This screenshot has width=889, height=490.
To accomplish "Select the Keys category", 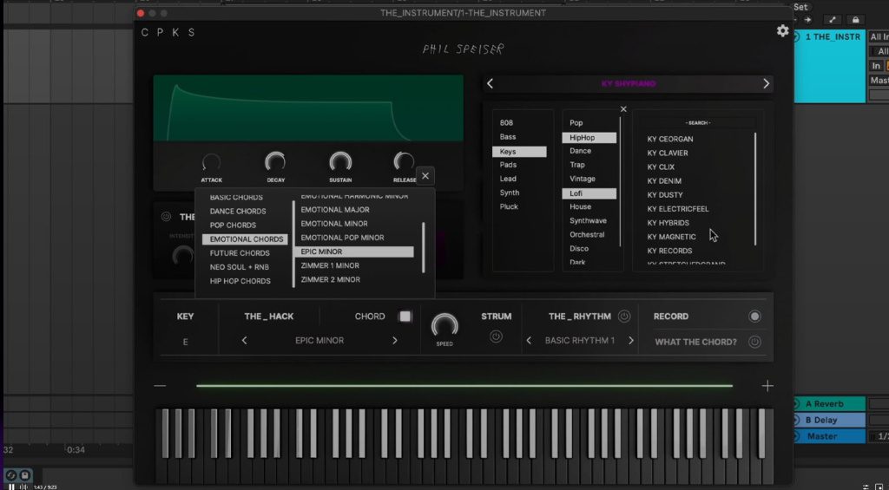I will pos(519,152).
